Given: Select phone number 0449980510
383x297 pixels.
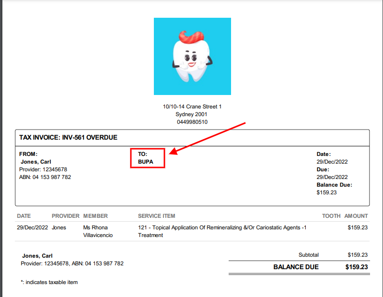Looking at the screenshot, I should point(192,122).
